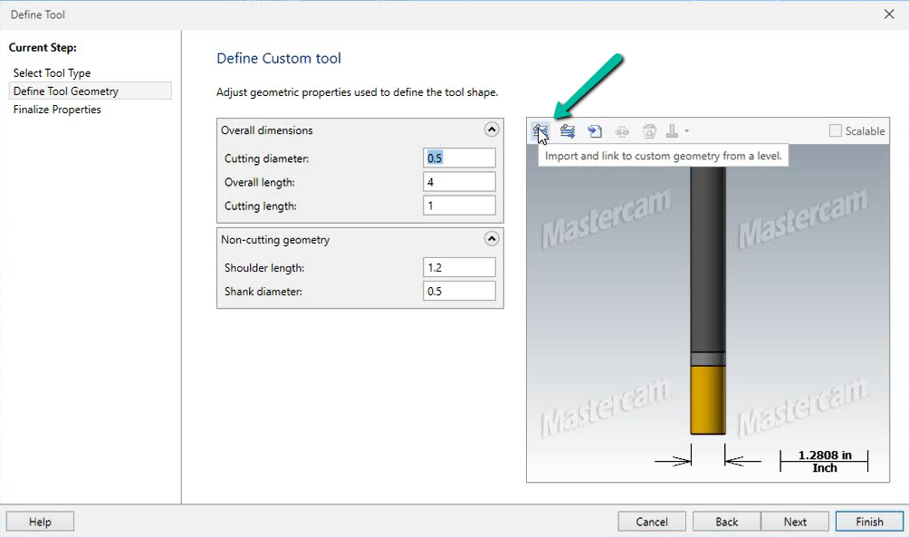Click the Cutting length field

point(459,206)
